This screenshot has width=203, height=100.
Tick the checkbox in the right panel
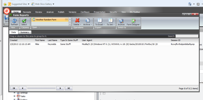(x=104, y=93)
